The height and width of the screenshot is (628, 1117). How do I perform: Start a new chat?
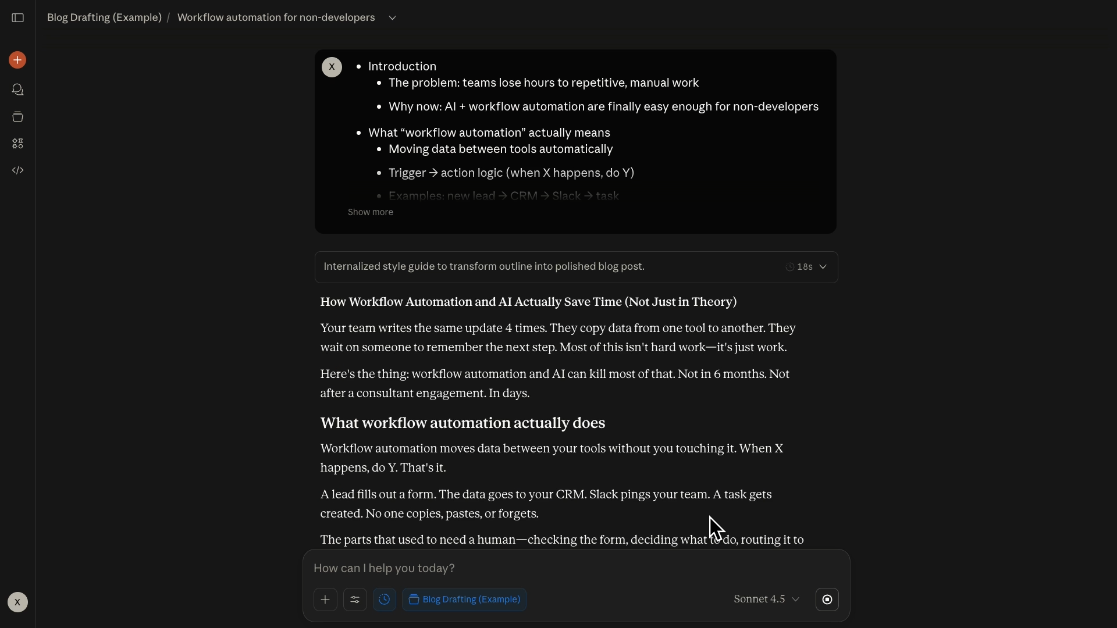point(17,59)
